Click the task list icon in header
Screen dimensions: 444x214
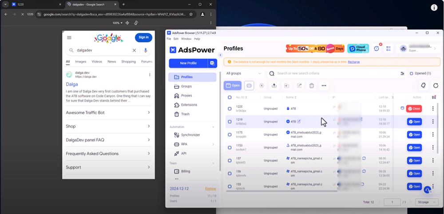pos(388,49)
